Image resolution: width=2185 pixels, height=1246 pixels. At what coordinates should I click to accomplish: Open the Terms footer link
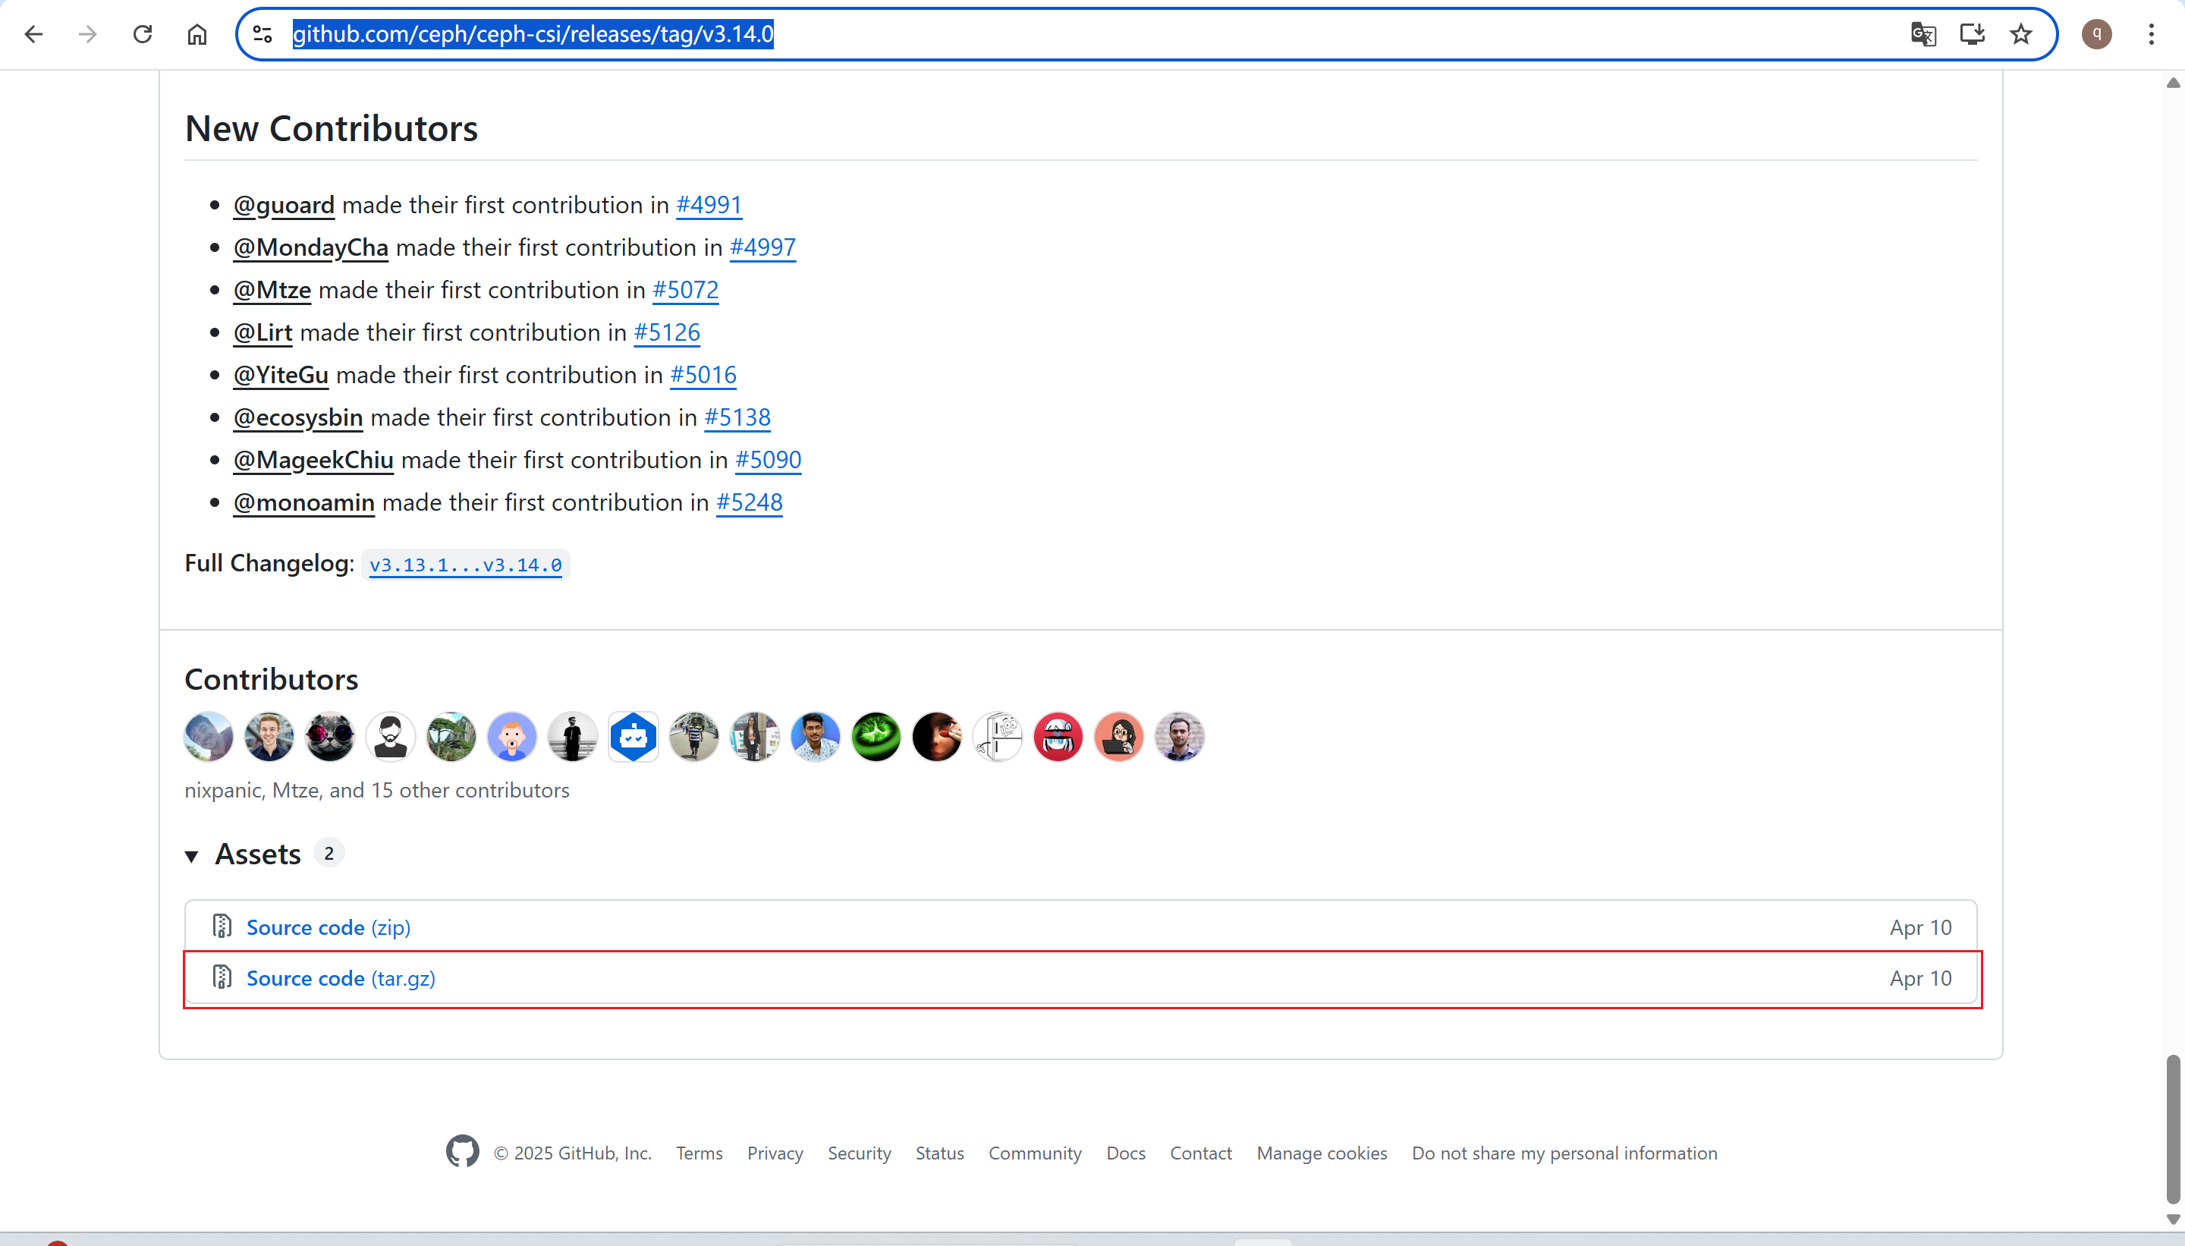699,1153
